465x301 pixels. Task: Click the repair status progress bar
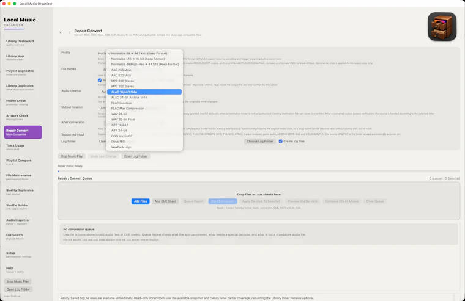coord(259,171)
